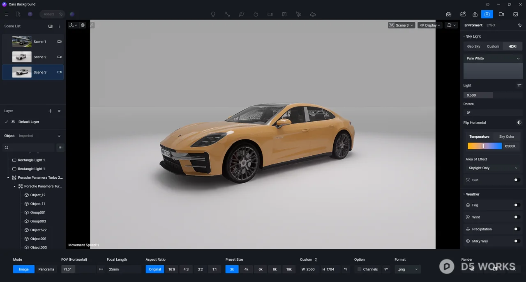Open the render queue tray icon

[515, 14]
